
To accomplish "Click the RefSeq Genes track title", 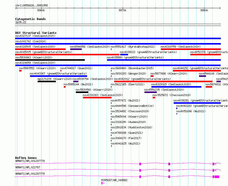I will point(26,158).
